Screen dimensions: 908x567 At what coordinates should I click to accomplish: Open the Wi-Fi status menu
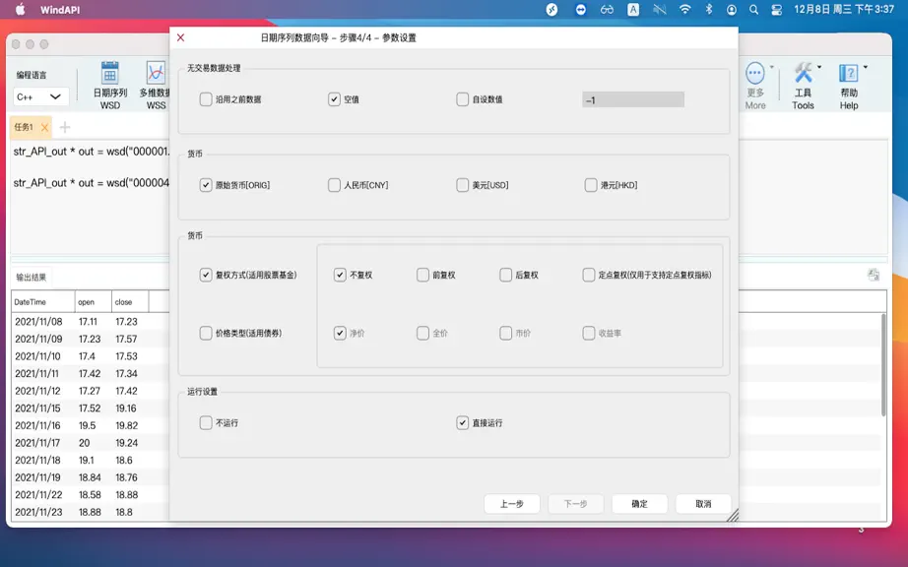(685, 9)
